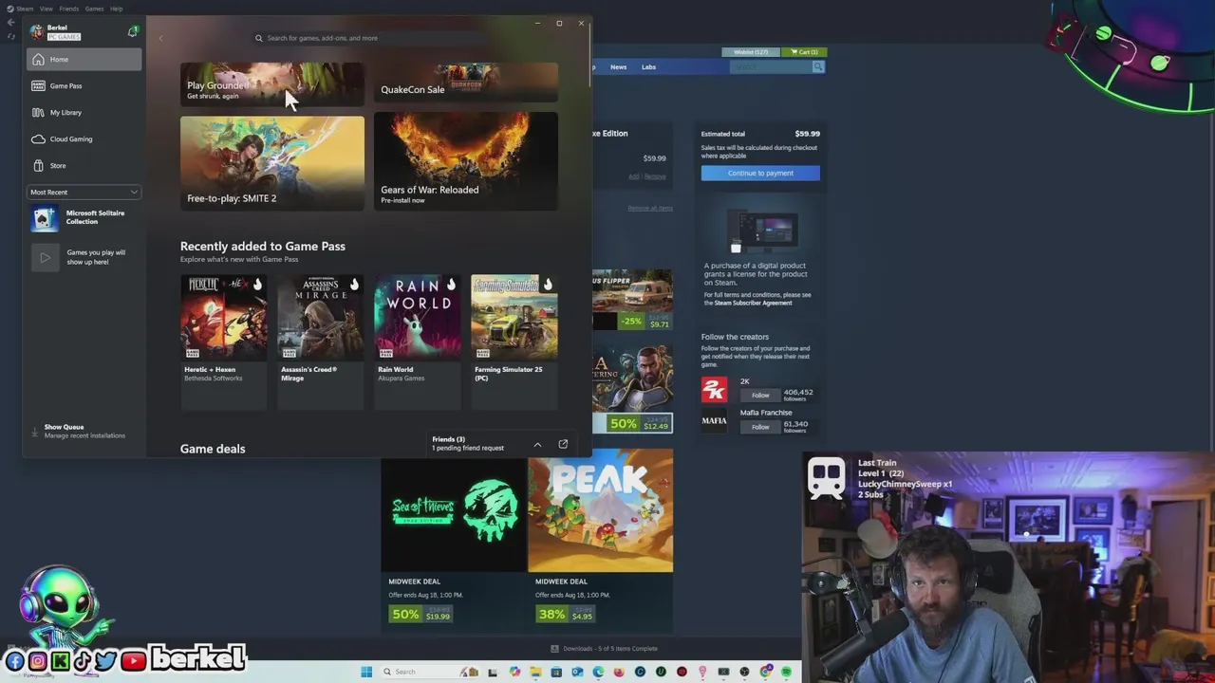Expand the Most Recent dropdown
The image size is (1215, 683).
coord(84,193)
